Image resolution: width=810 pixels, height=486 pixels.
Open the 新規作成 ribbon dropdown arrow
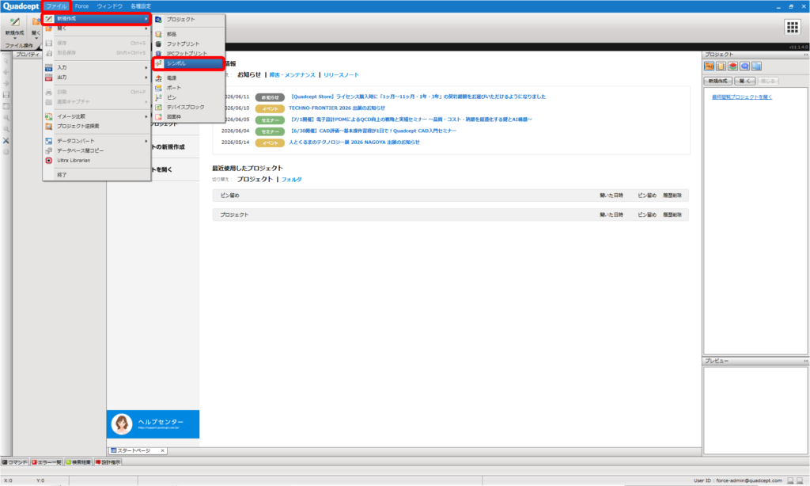(x=14, y=38)
